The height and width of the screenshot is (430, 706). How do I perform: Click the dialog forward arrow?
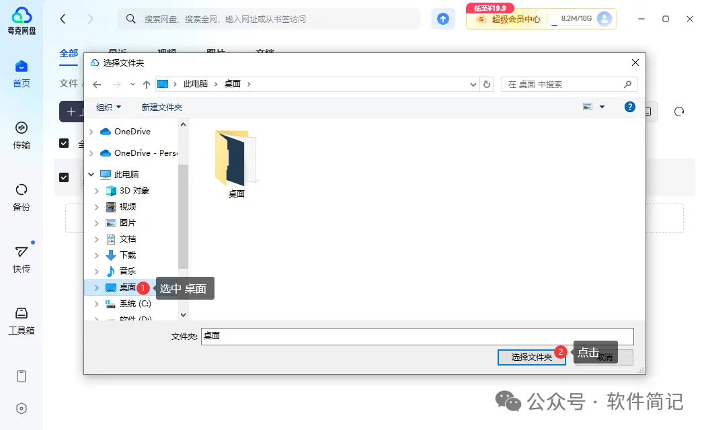[116, 84]
